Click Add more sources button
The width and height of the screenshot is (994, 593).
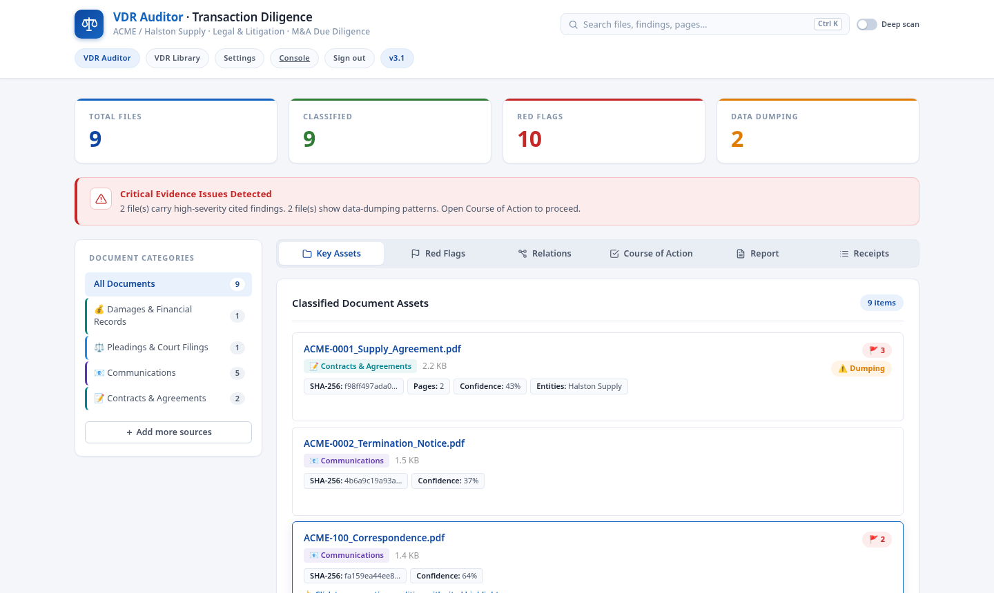click(x=168, y=432)
